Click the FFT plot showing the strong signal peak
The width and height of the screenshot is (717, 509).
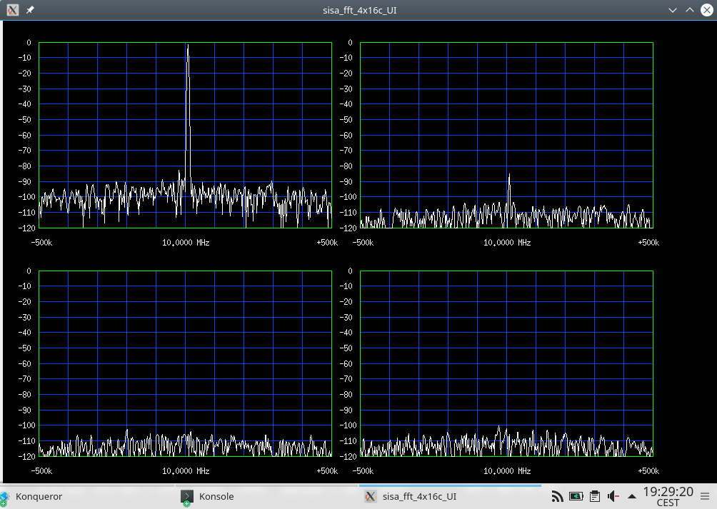(x=184, y=136)
